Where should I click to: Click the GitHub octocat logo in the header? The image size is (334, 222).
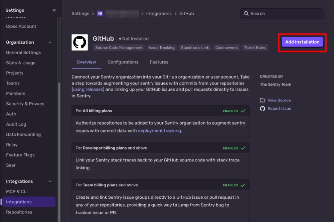79,42
